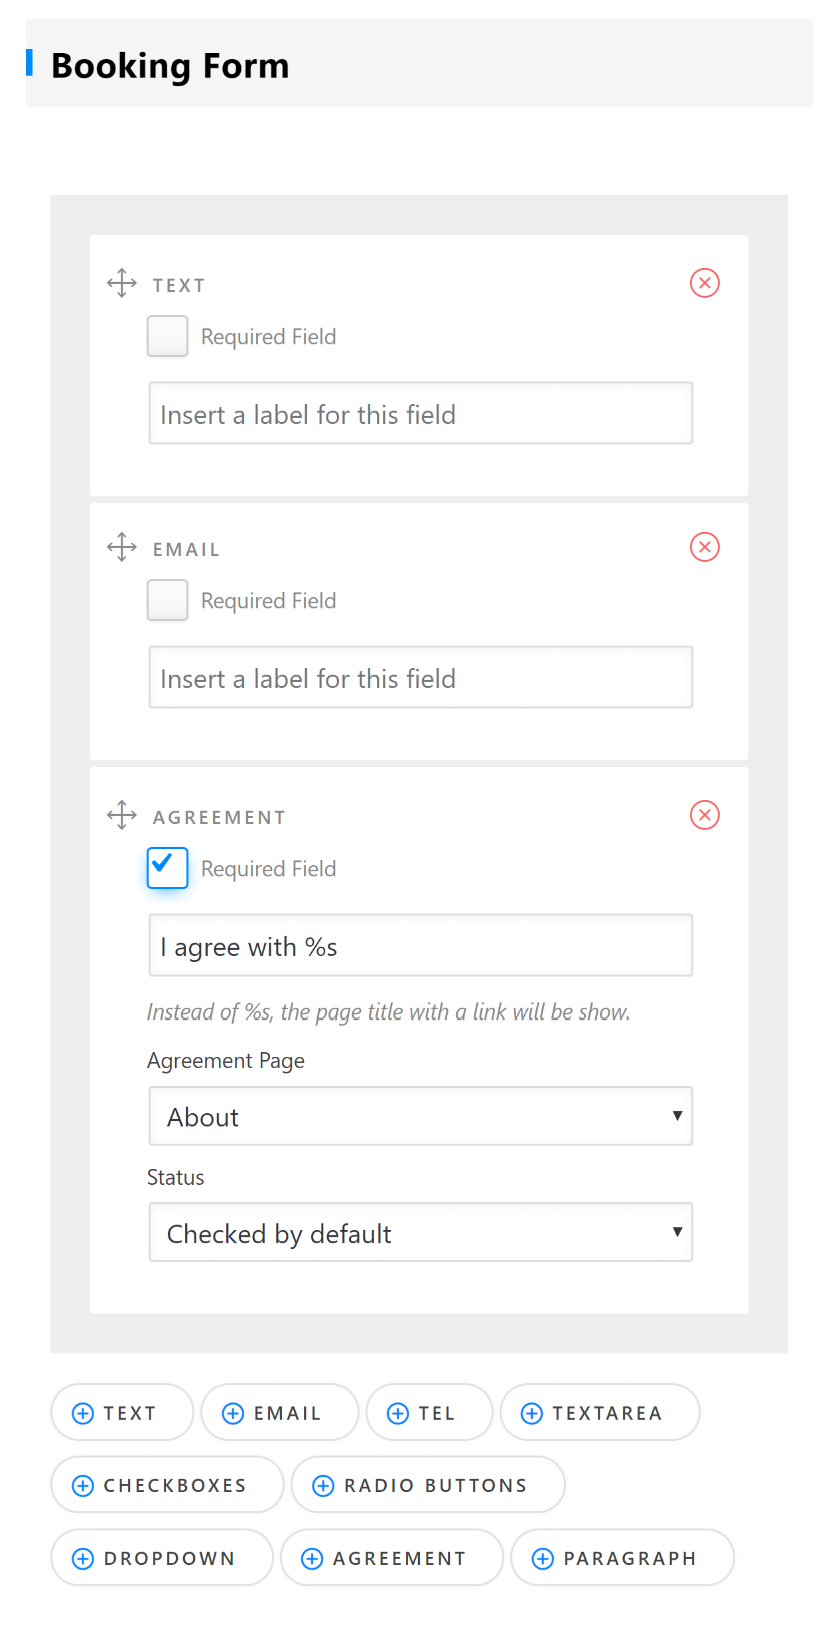The image size is (836, 1632).
Task: Remove the Text field with red X
Action: [705, 283]
